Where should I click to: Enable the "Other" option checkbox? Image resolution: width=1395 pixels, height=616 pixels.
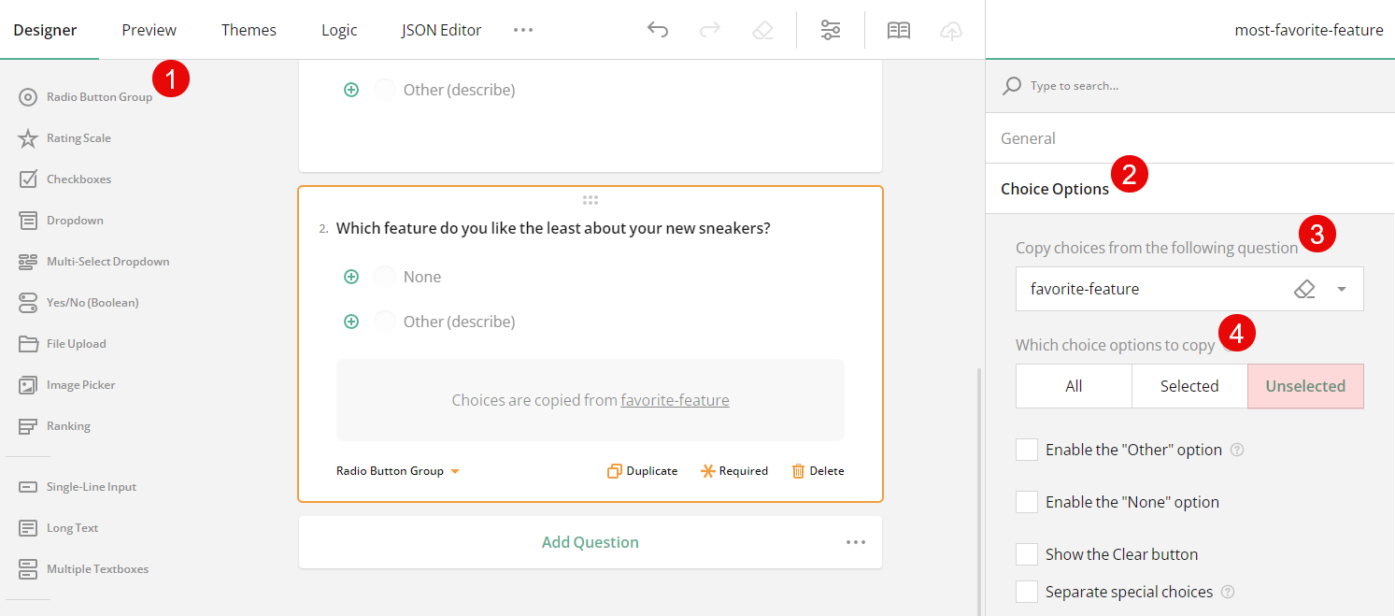point(1027,449)
